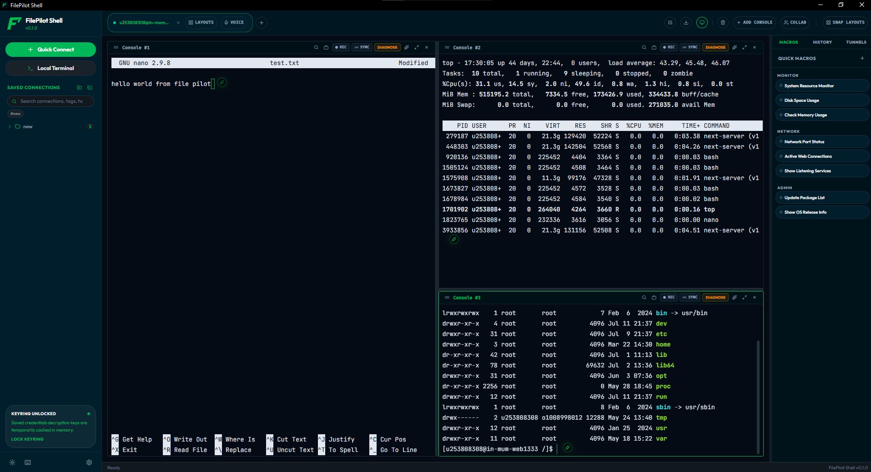Viewport: 871px width, 472px height.
Task: Expand the Network Port Status macro
Action: (822, 141)
